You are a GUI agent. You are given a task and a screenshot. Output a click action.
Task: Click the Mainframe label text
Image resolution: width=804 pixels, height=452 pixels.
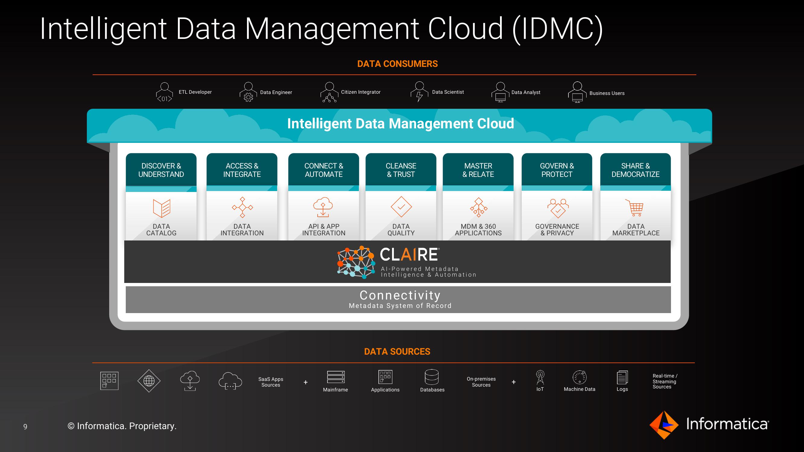tap(336, 390)
